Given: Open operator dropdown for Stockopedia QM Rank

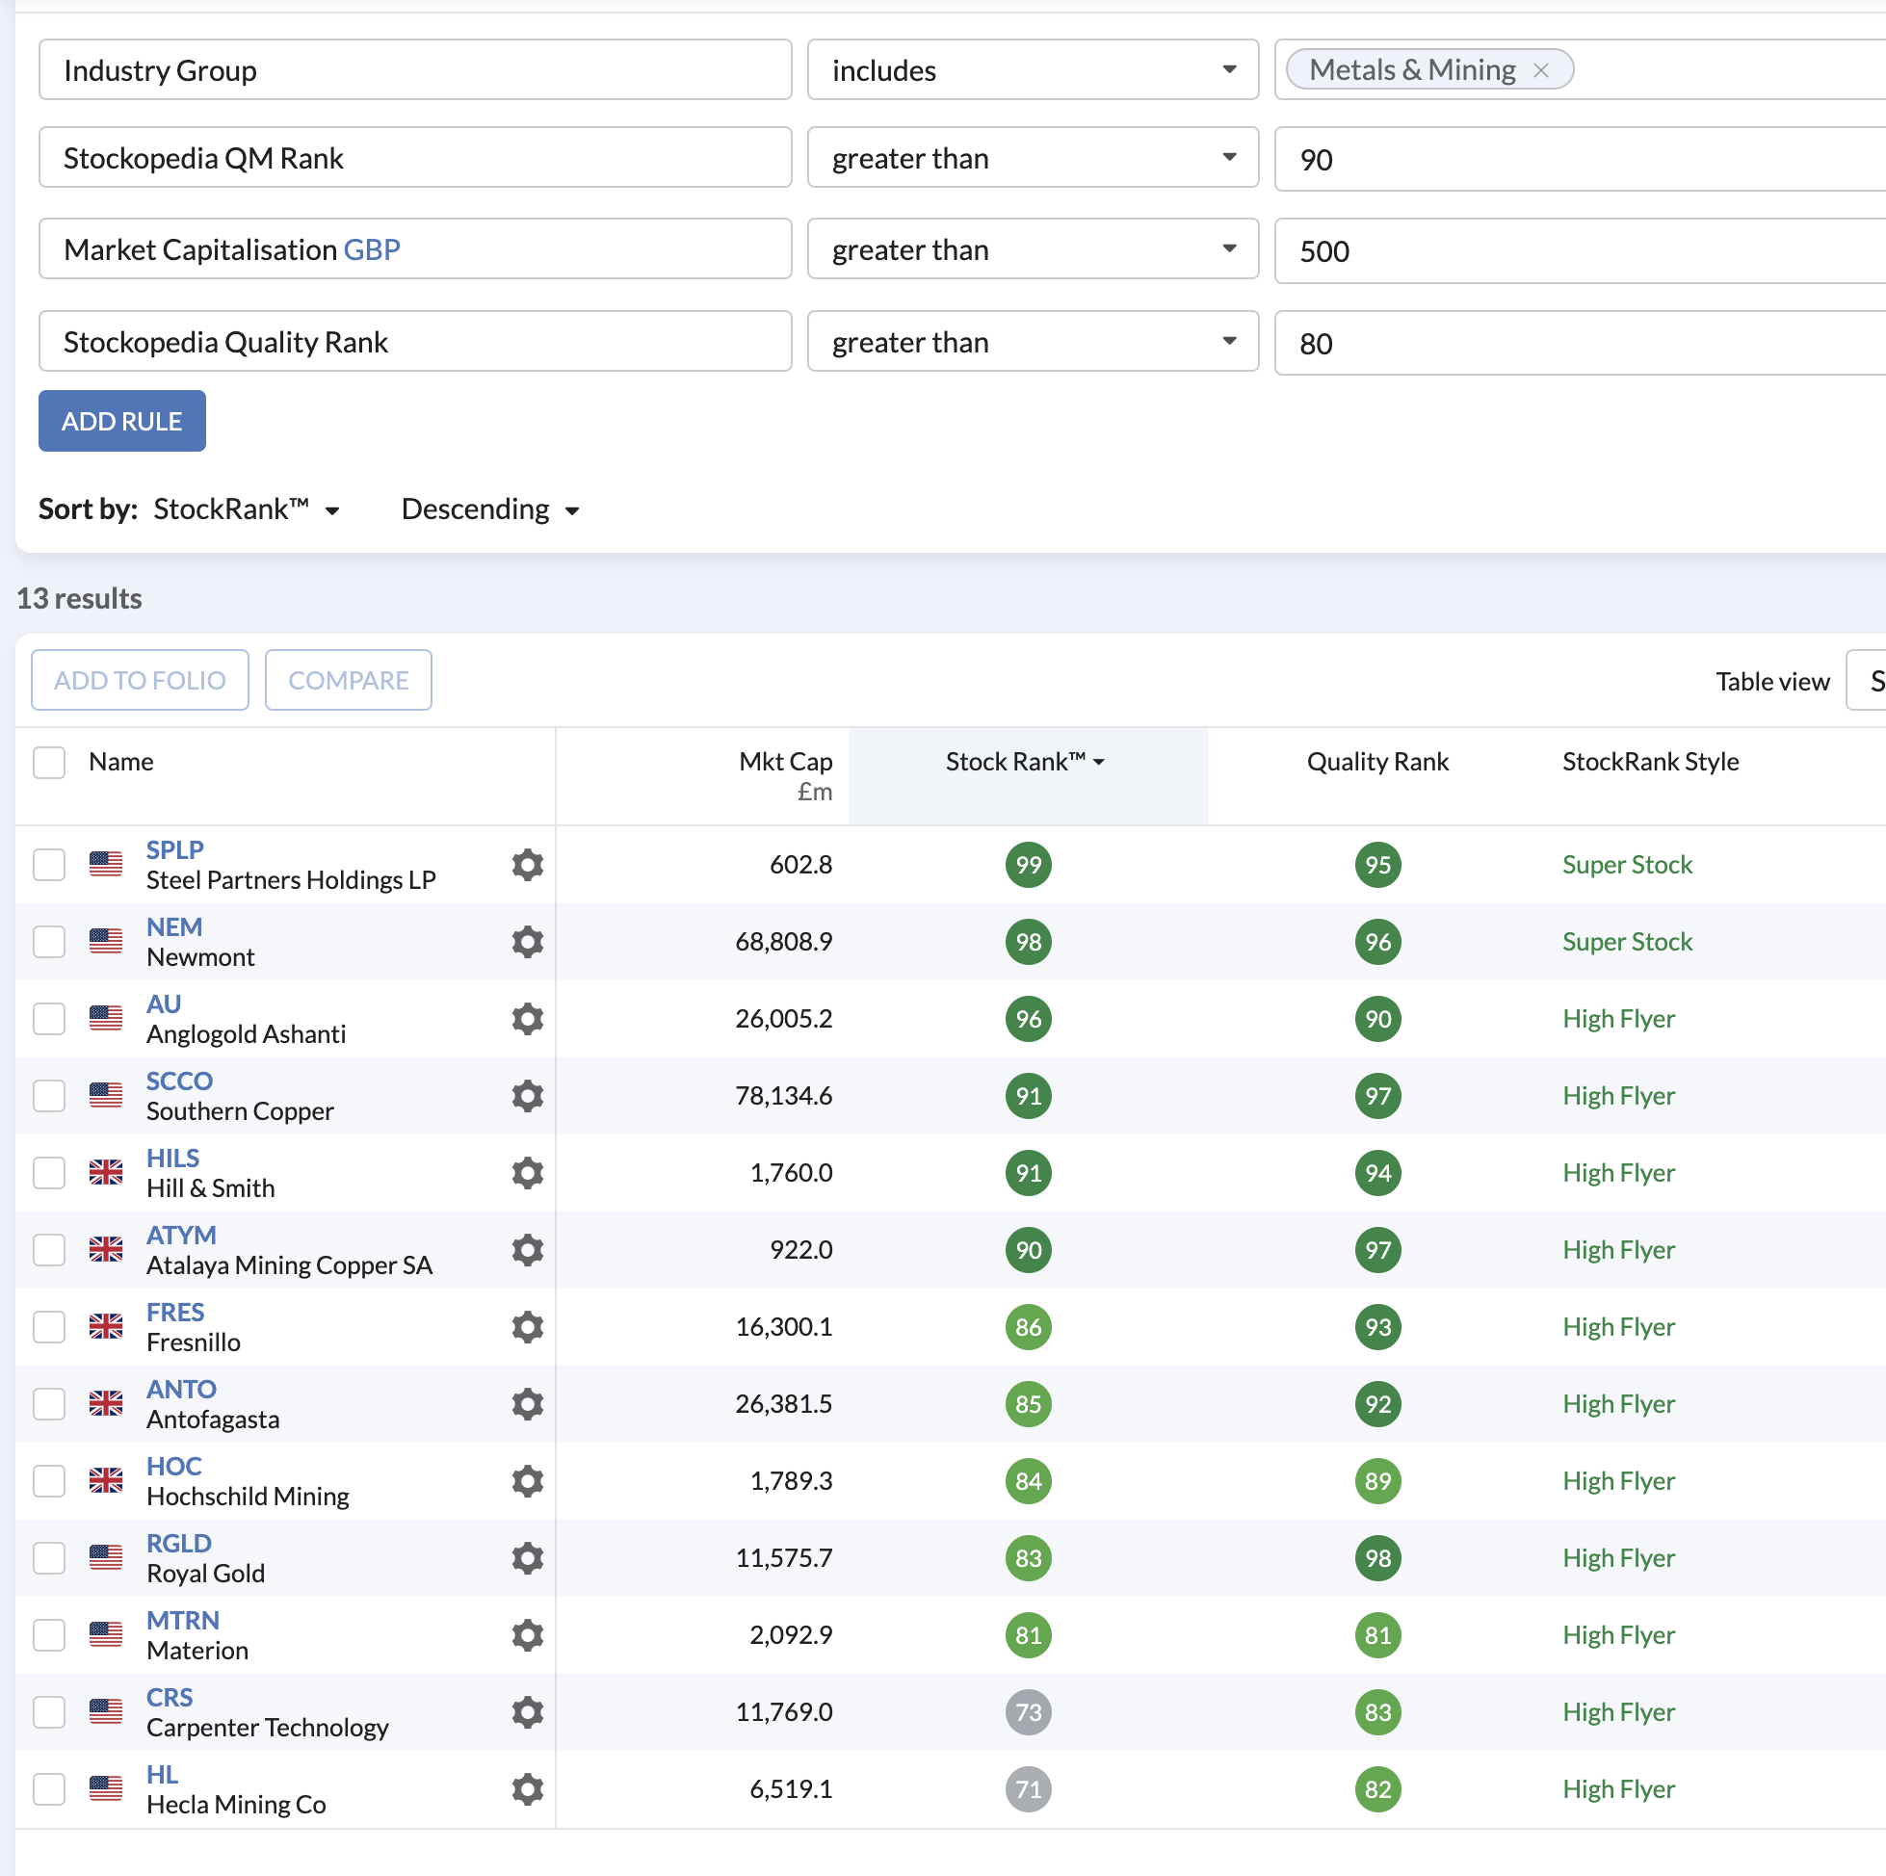Looking at the screenshot, I should 1033,158.
